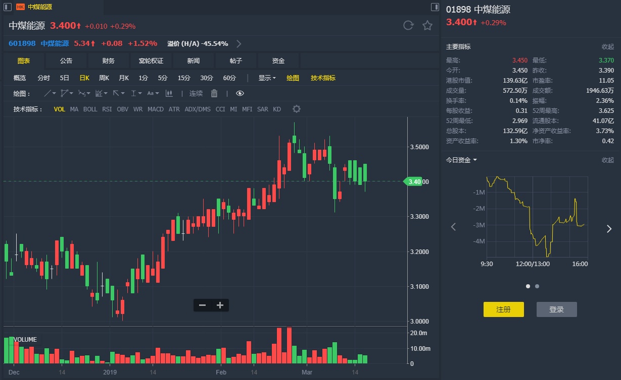This screenshot has height=380, width=621.
Task: Toggle MA indicator
Action: coord(74,109)
